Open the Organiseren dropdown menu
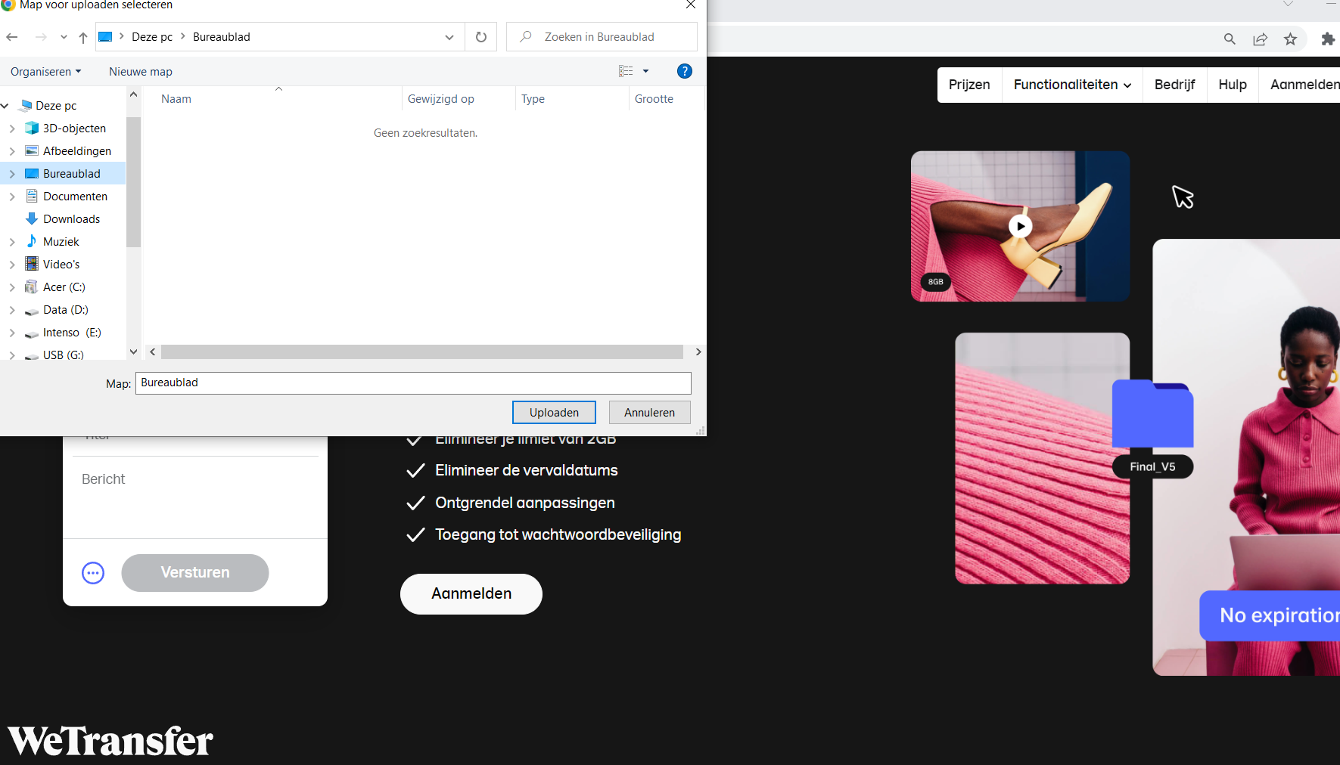Viewport: 1340px width, 765px height. (x=45, y=72)
